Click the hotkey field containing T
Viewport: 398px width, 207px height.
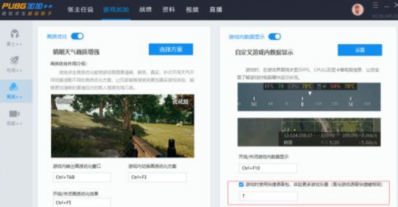pyautogui.click(x=268, y=196)
